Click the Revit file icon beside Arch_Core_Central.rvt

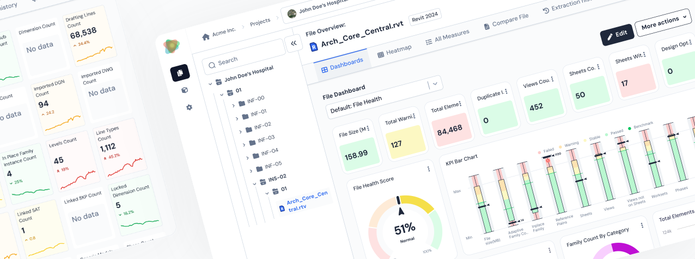point(314,47)
